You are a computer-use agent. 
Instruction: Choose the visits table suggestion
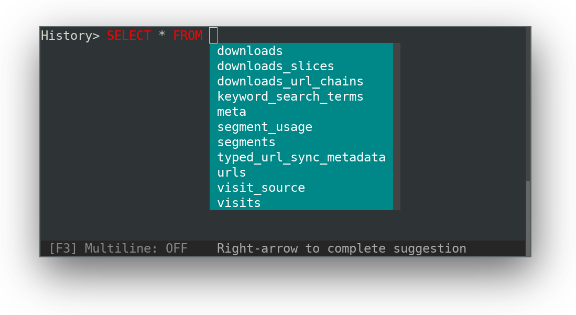[301, 203]
